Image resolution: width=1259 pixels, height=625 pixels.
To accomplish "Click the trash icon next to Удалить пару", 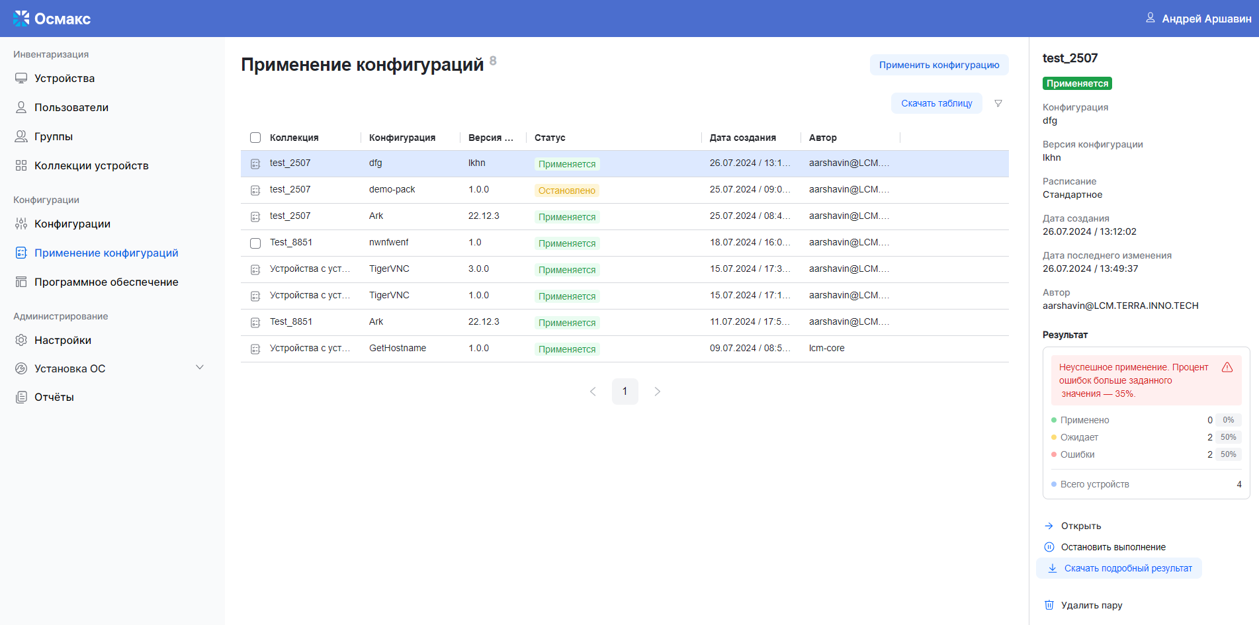I will [1049, 605].
